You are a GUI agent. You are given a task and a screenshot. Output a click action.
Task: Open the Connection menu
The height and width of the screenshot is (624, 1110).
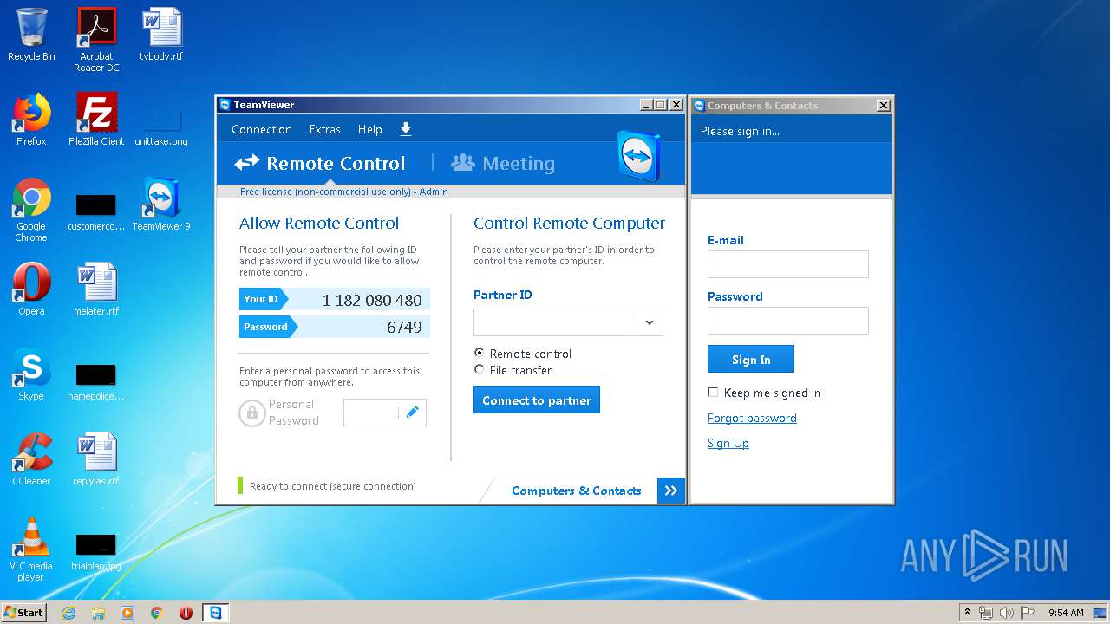click(262, 129)
